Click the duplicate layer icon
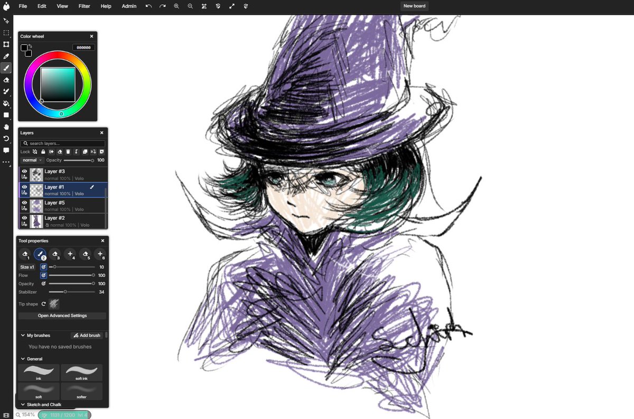 click(x=85, y=152)
